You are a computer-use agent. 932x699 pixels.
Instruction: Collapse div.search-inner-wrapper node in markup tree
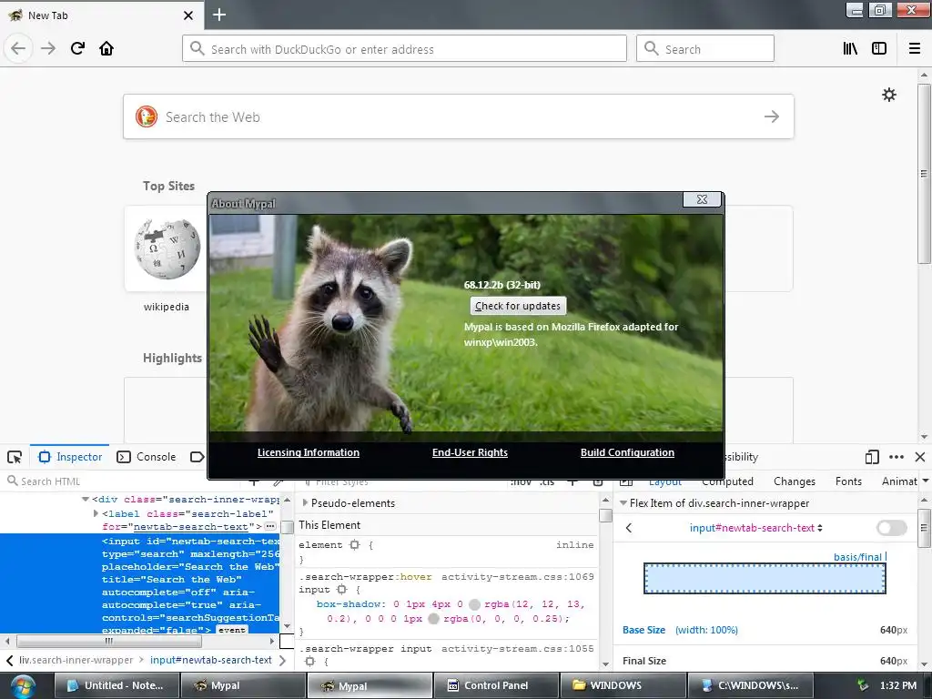click(x=86, y=500)
